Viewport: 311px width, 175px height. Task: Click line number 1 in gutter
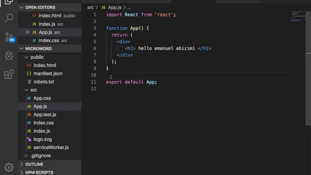point(95,15)
